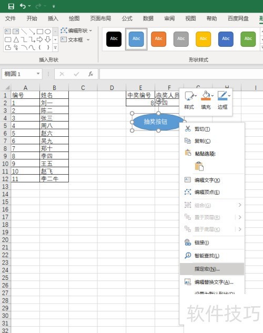
Task: Expand the shapes gallery more arrow
Action: point(55,47)
